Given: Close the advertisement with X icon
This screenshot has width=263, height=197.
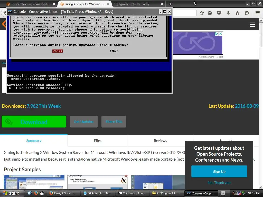Looking at the screenshot, I should pos(221,34).
